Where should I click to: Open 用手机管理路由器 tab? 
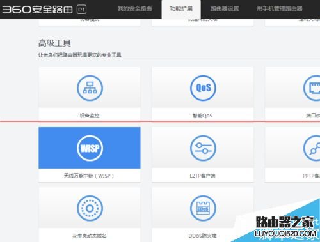point(280,9)
